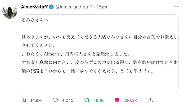Click the reply speech bubble icon
Viewport: 185px width, 107px height.
55,100
